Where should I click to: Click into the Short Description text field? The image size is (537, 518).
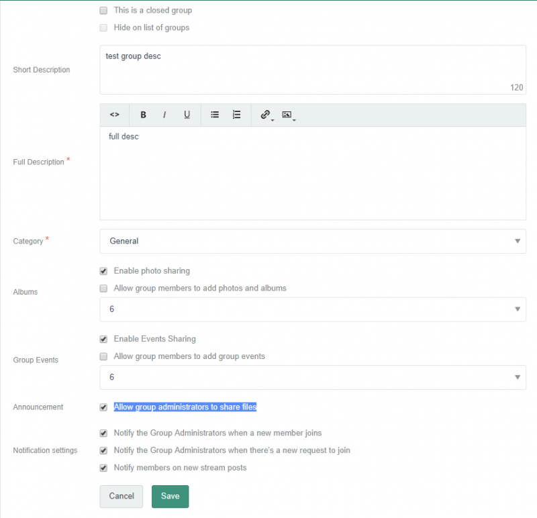(x=313, y=70)
